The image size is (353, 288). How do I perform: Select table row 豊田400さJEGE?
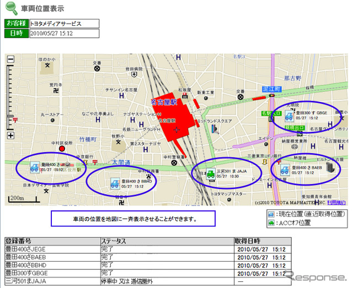[x=148, y=249]
